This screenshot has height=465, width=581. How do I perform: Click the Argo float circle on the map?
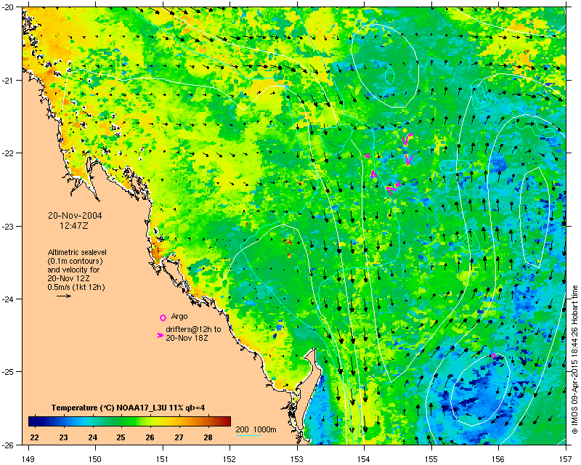pyautogui.click(x=493, y=355)
